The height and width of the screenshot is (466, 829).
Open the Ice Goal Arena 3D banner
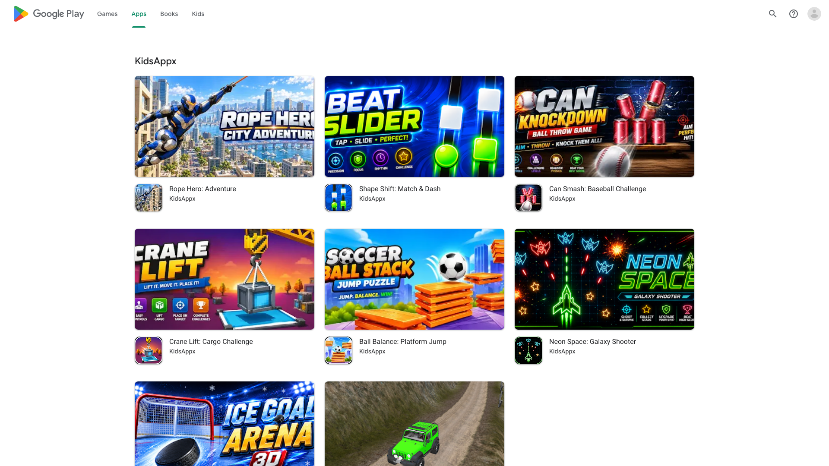point(225,424)
